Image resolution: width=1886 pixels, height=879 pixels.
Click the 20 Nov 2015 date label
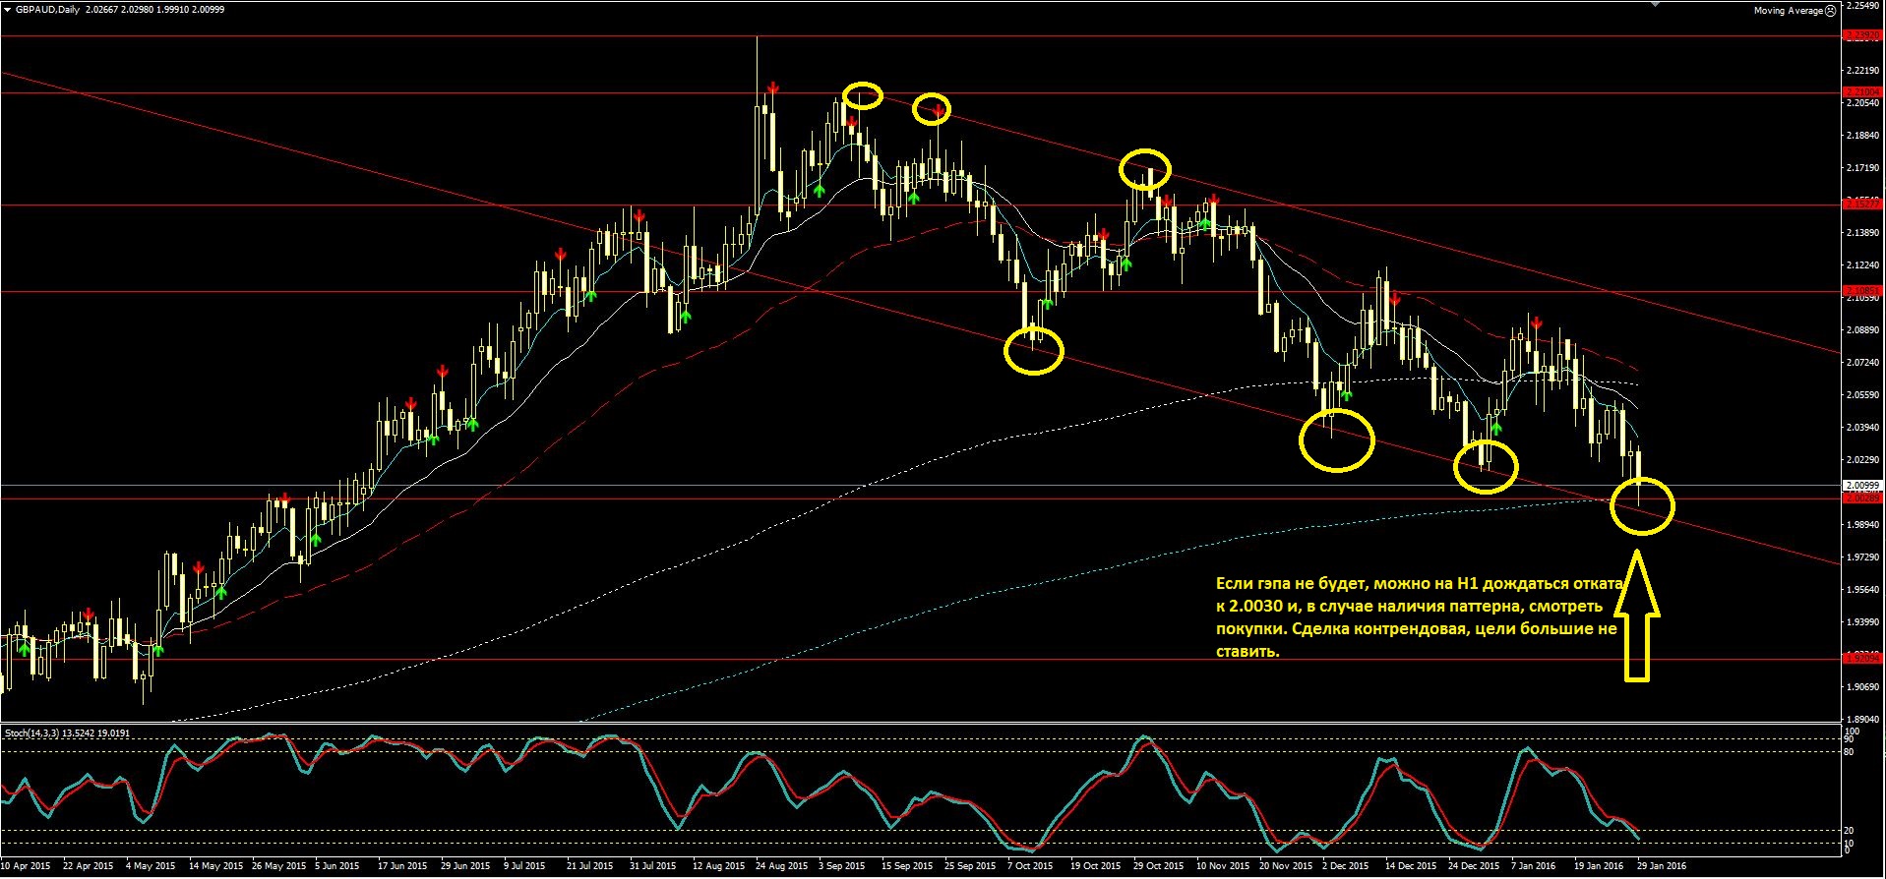1285,866
